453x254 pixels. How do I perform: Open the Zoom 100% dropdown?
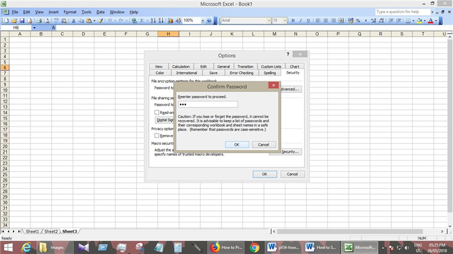point(203,20)
